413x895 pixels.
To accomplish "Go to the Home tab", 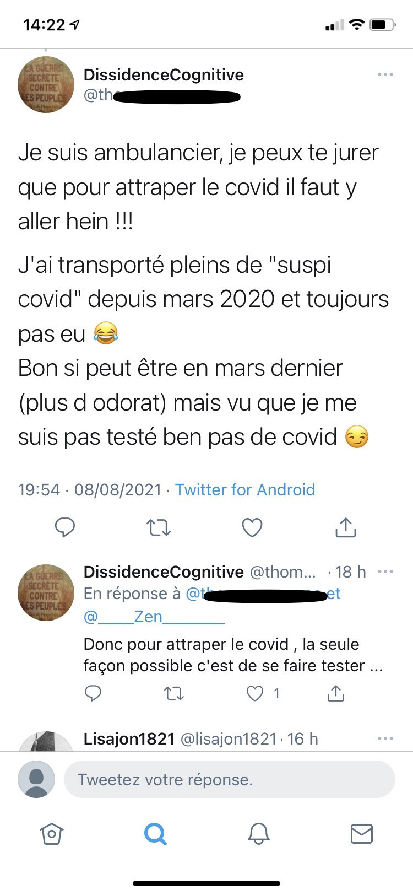I will (x=52, y=834).
